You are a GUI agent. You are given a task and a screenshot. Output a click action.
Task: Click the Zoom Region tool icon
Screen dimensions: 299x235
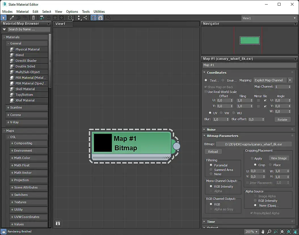276,232
